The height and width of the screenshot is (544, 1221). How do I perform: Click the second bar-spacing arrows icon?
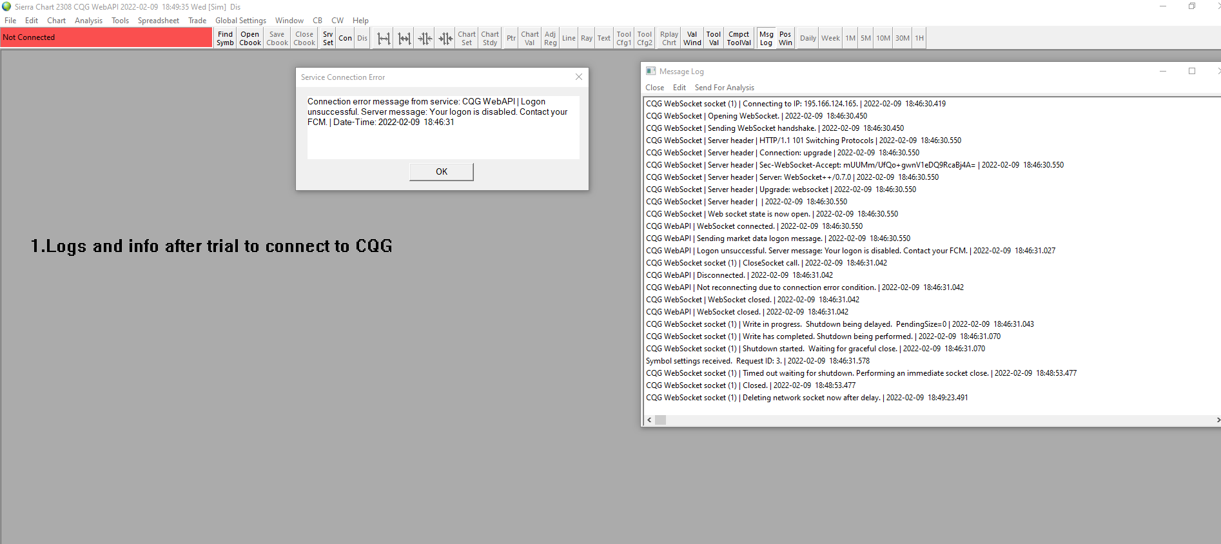pyautogui.click(x=404, y=38)
